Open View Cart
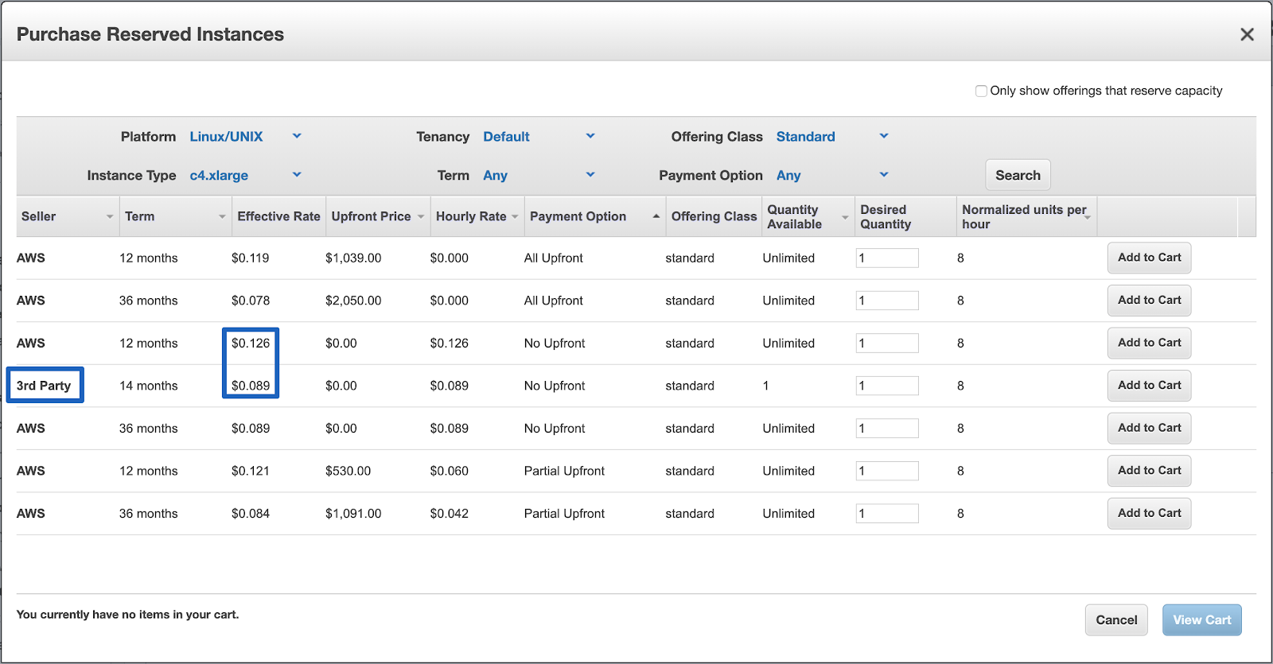The image size is (1273, 664). point(1201,620)
